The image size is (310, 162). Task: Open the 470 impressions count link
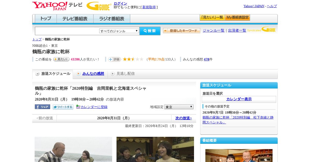pyautogui.click(x=206, y=59)
